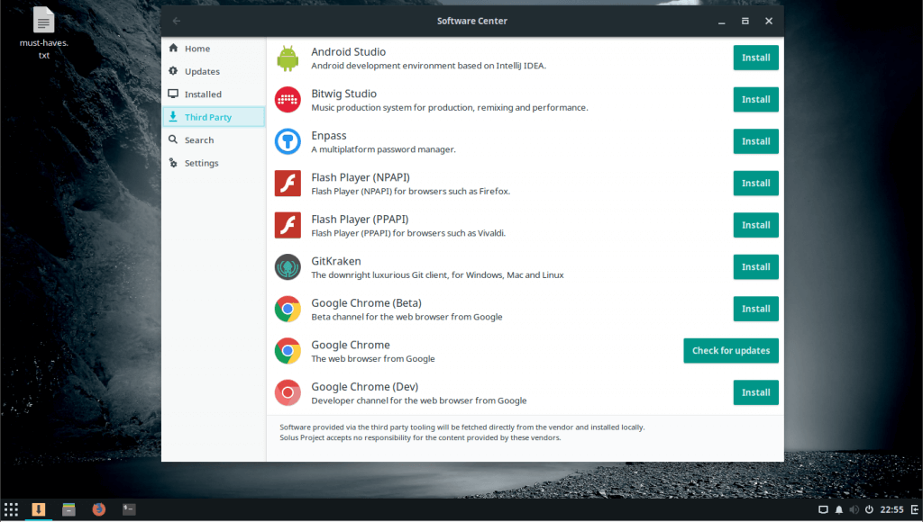Install GitKraken

tap(755, 267)
